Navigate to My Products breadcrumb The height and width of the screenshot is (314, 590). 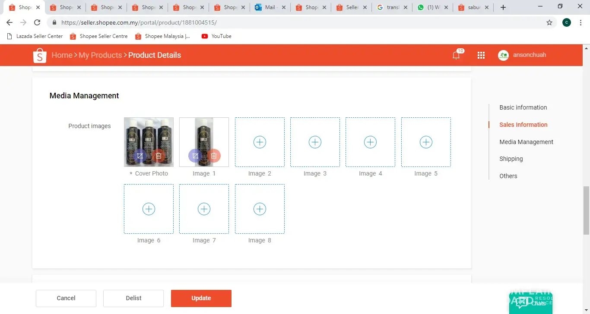(x=100, y=55)
